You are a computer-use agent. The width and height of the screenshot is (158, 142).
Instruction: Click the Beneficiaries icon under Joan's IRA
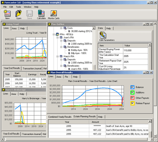click(65, 47)
